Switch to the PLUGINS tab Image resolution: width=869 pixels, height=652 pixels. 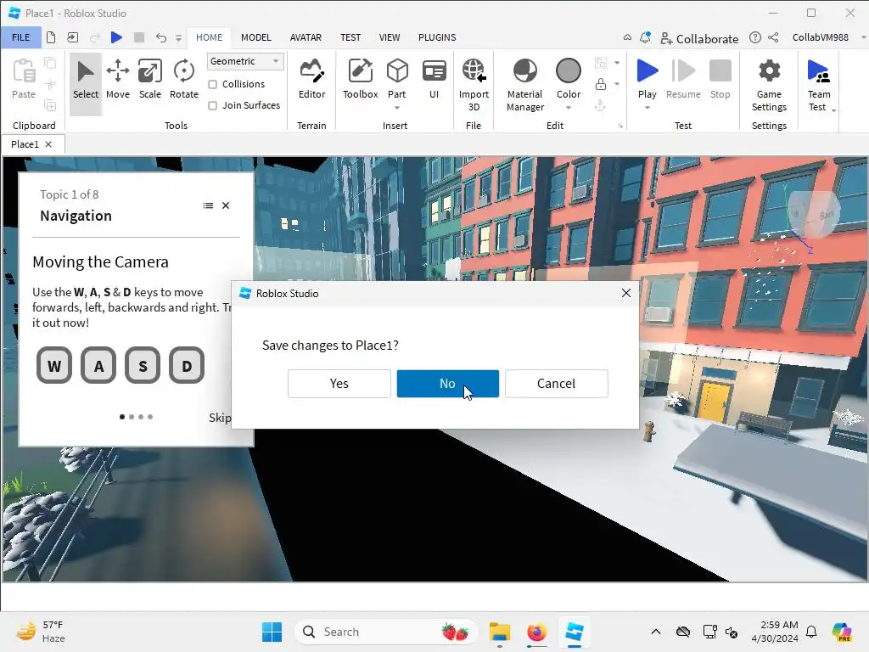click(437, 37)
